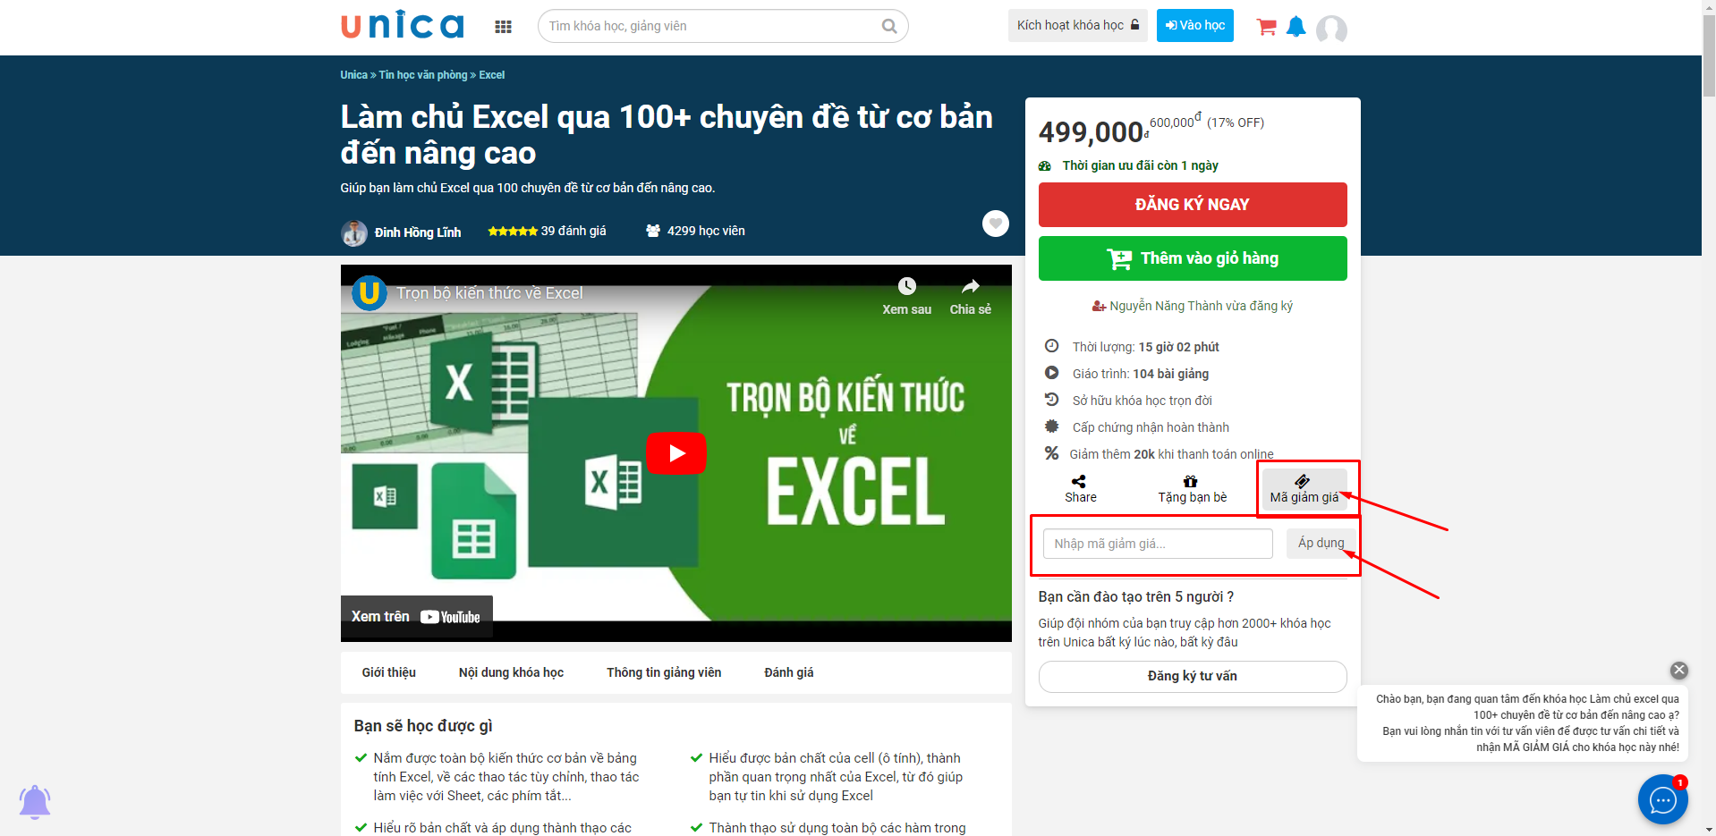
Task: Open the live chat bubble icon
Action: pos(1662,799)
